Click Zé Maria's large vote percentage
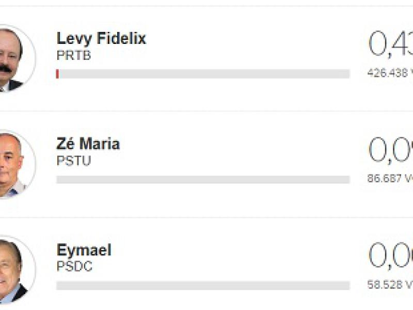This screenshot has width=413, height=310. [391, 150]
